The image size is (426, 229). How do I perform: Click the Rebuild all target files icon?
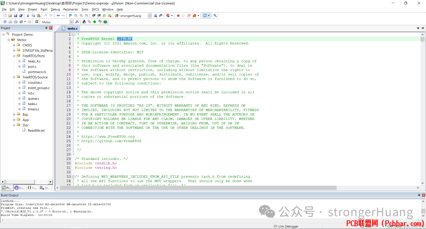click(15, 22)
